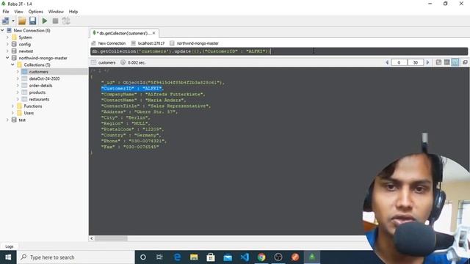Close the db.getCollection('customers') tab

pos(153,33)
